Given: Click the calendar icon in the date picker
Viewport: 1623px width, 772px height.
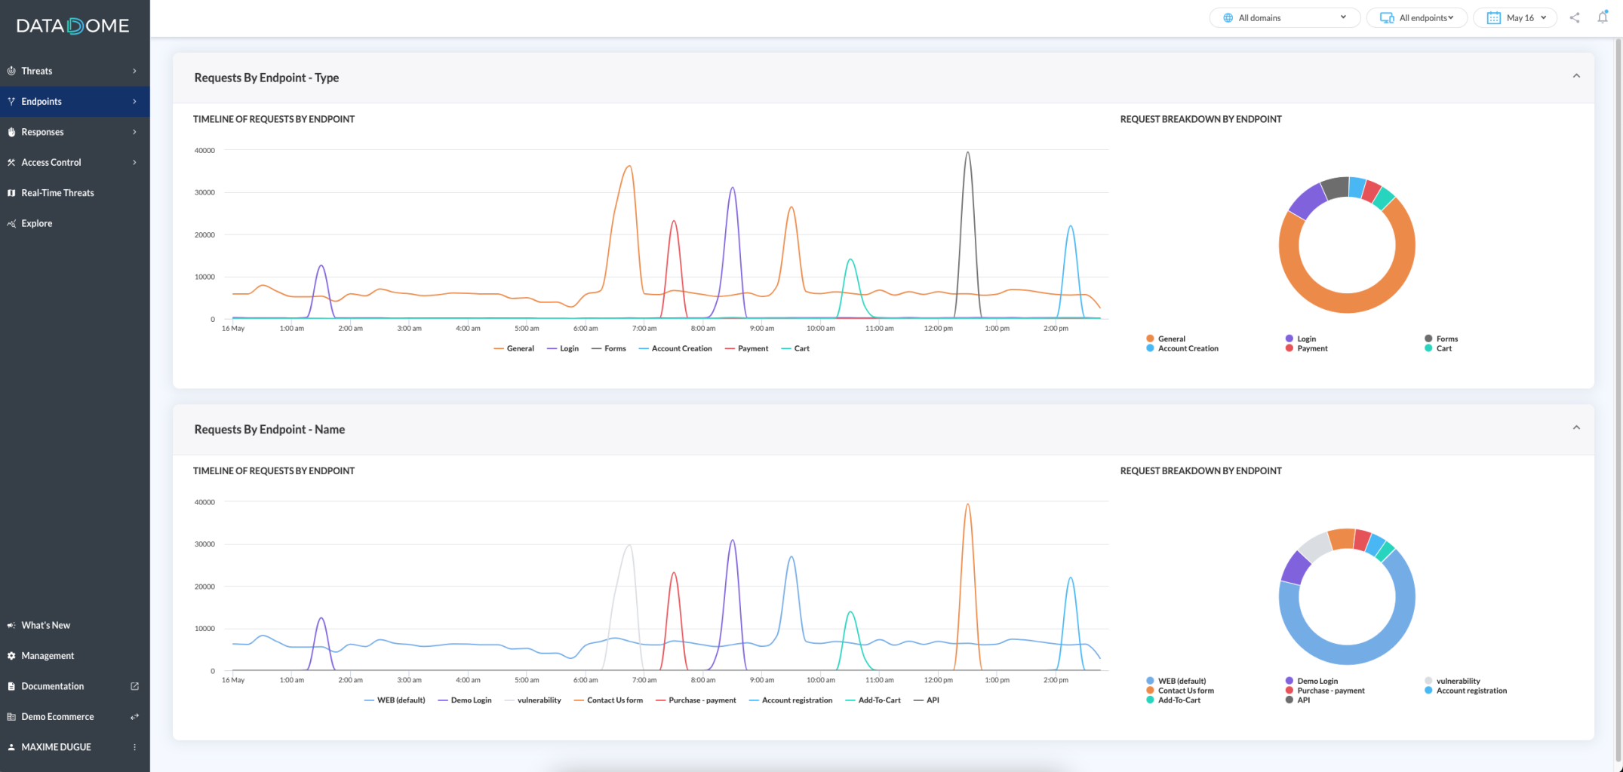Looking at the screenshot, I should pos(1493,17).
